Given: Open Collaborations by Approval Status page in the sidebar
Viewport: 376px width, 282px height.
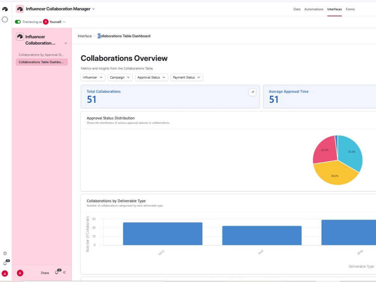Looking at the screenshot, I should [41, 55].
